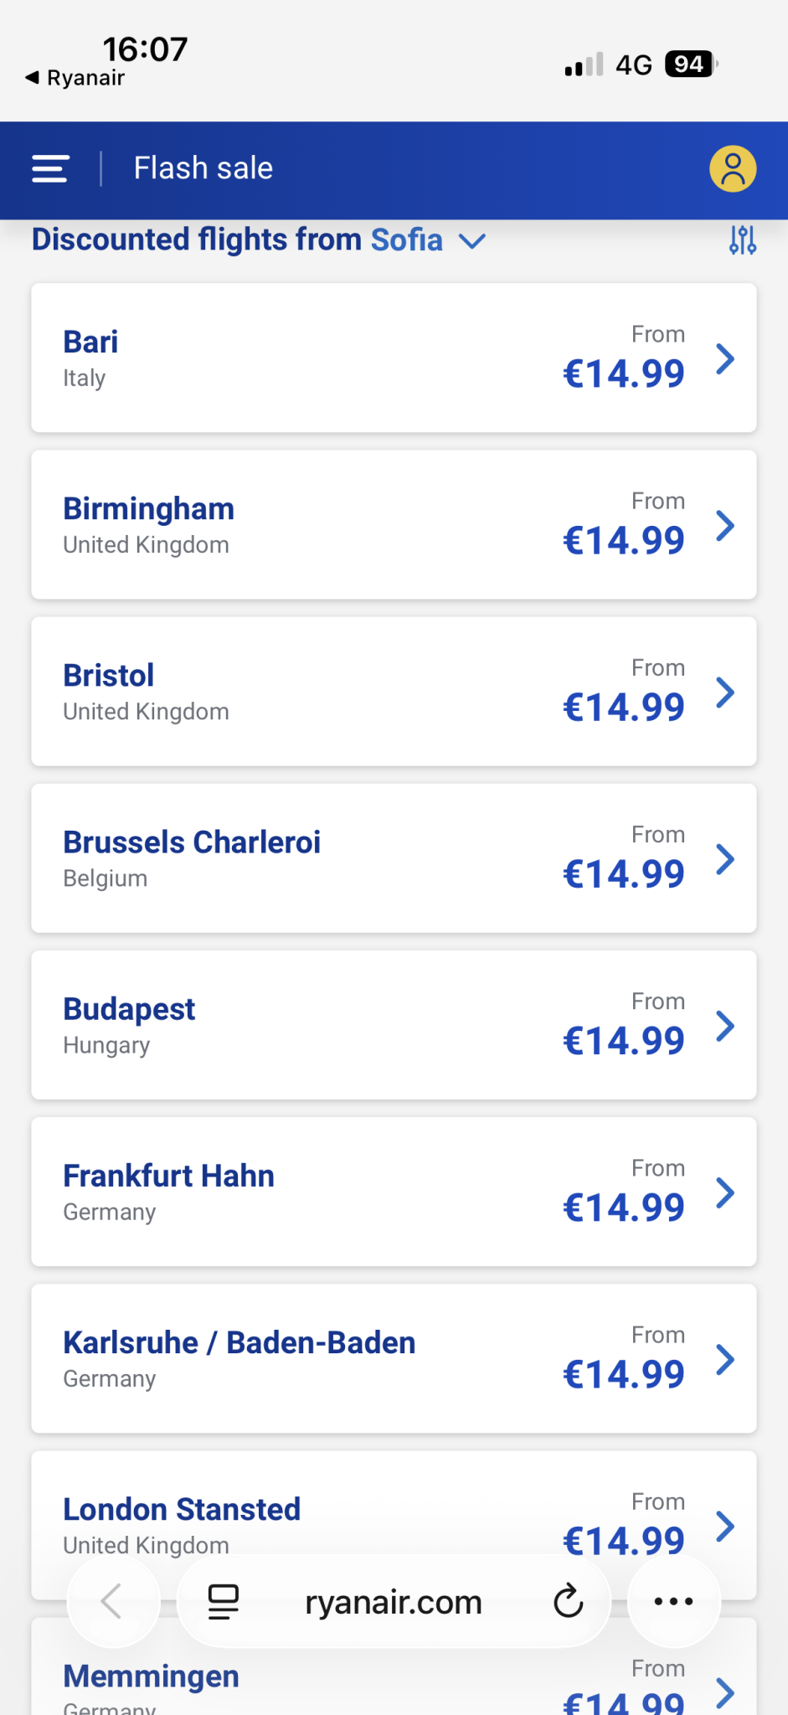Open the browser tabs icon
The image size is (788, 1715).
[x=223, y=1601]
